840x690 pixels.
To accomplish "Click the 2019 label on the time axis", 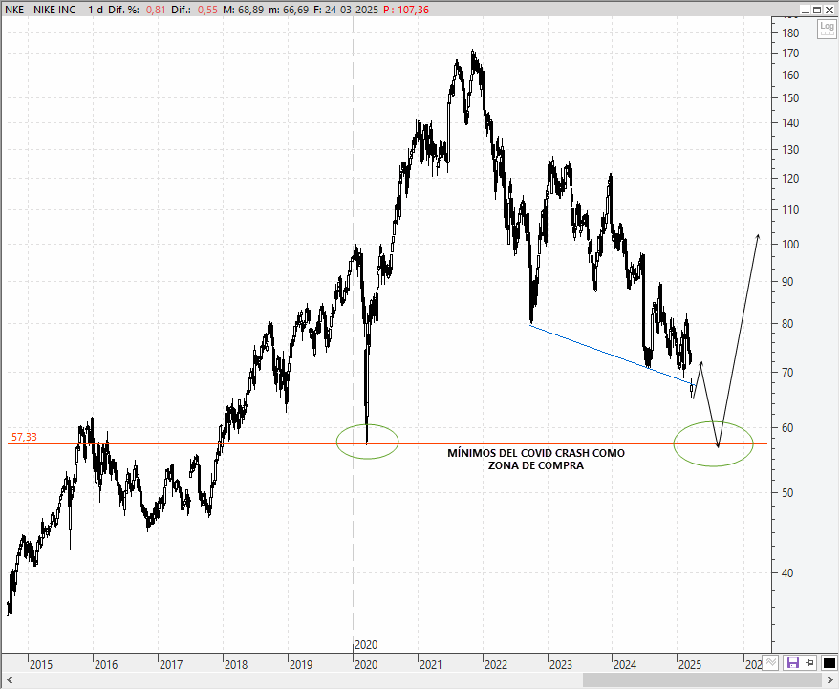I will [301, 665].
